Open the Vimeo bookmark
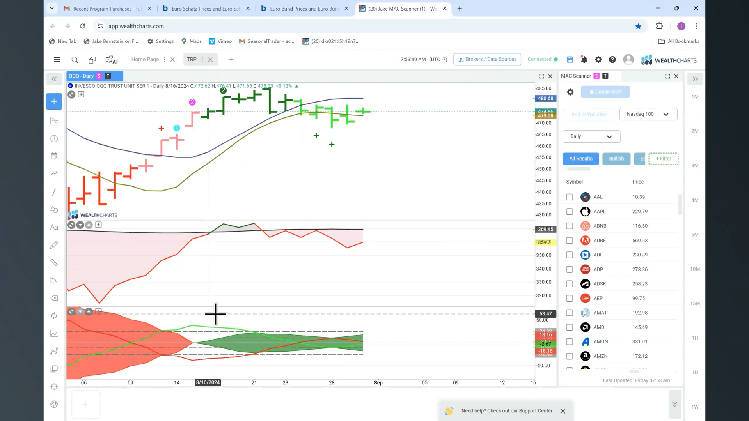 point(220,41)
